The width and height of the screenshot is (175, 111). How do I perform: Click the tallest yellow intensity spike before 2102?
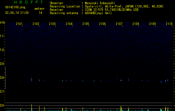click(x=32, y=107)
